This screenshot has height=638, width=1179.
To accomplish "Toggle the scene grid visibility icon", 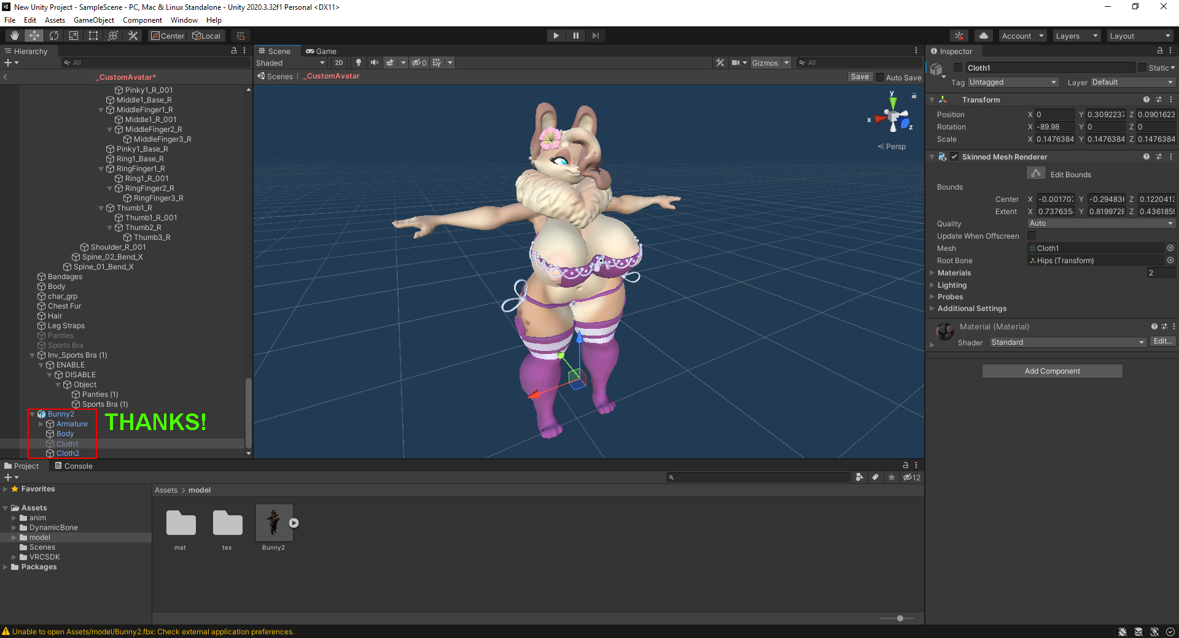I will point(437,63).
